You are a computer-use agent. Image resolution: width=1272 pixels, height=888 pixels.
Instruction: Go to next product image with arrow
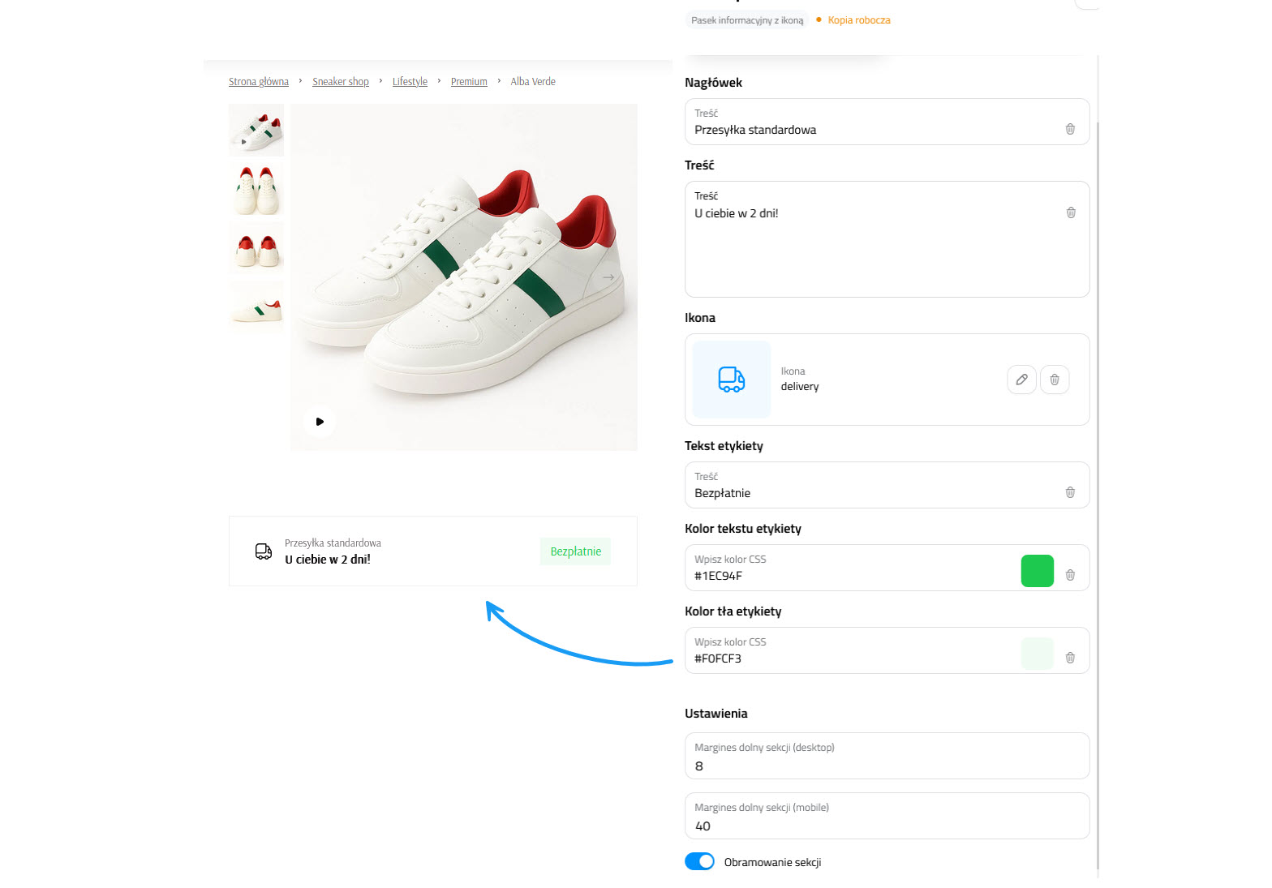[608, 277]
